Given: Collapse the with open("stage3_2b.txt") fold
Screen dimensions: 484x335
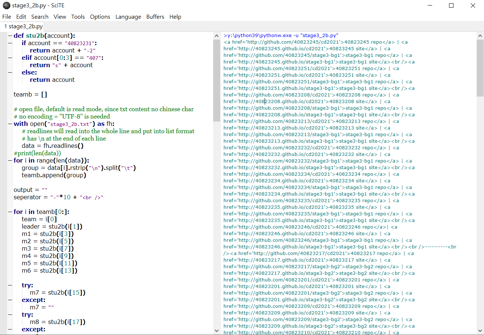Looking at the screenshot, I should [10, 124].
